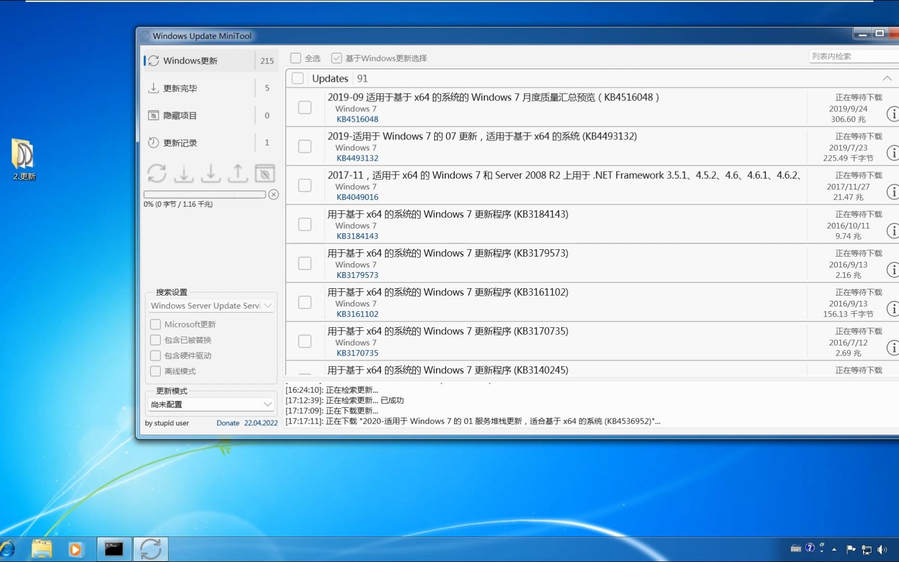Collapse the Updates group chevron
This screenshot has width=899, height=562.
click(887, 78)
